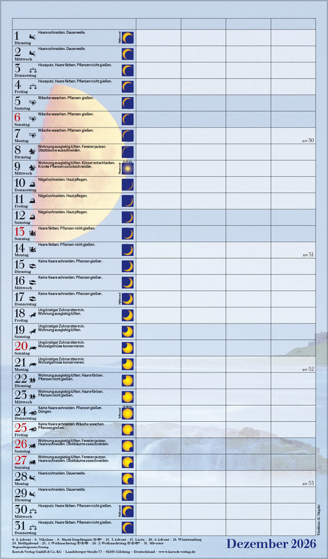Click the moon phase icon on December 31
328x559 pixels.
click(x=127, y=527)
